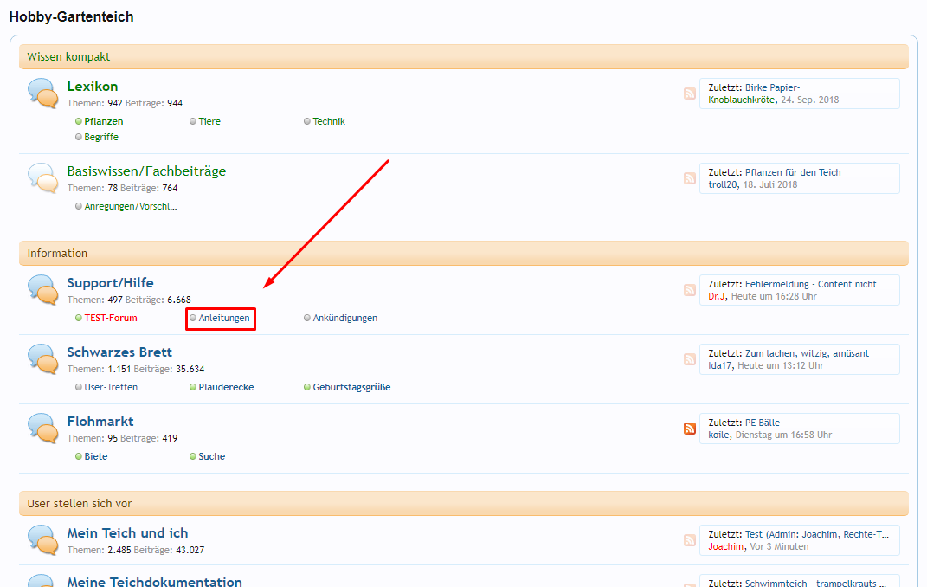Click the status dot beside Plauderecke
Screen dimensions: 927x587
click(193, 387)
